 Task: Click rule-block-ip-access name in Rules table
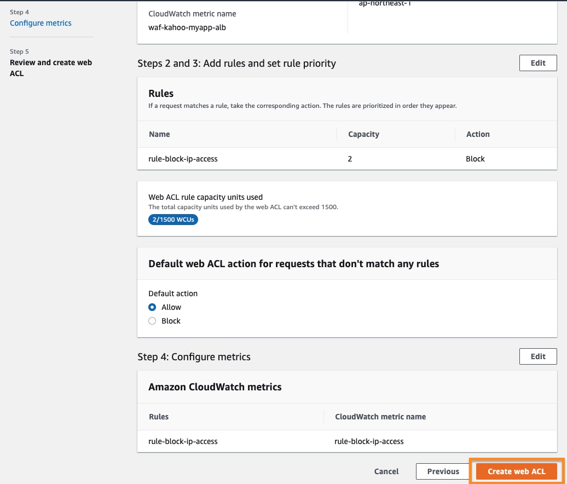pos(183,159)
